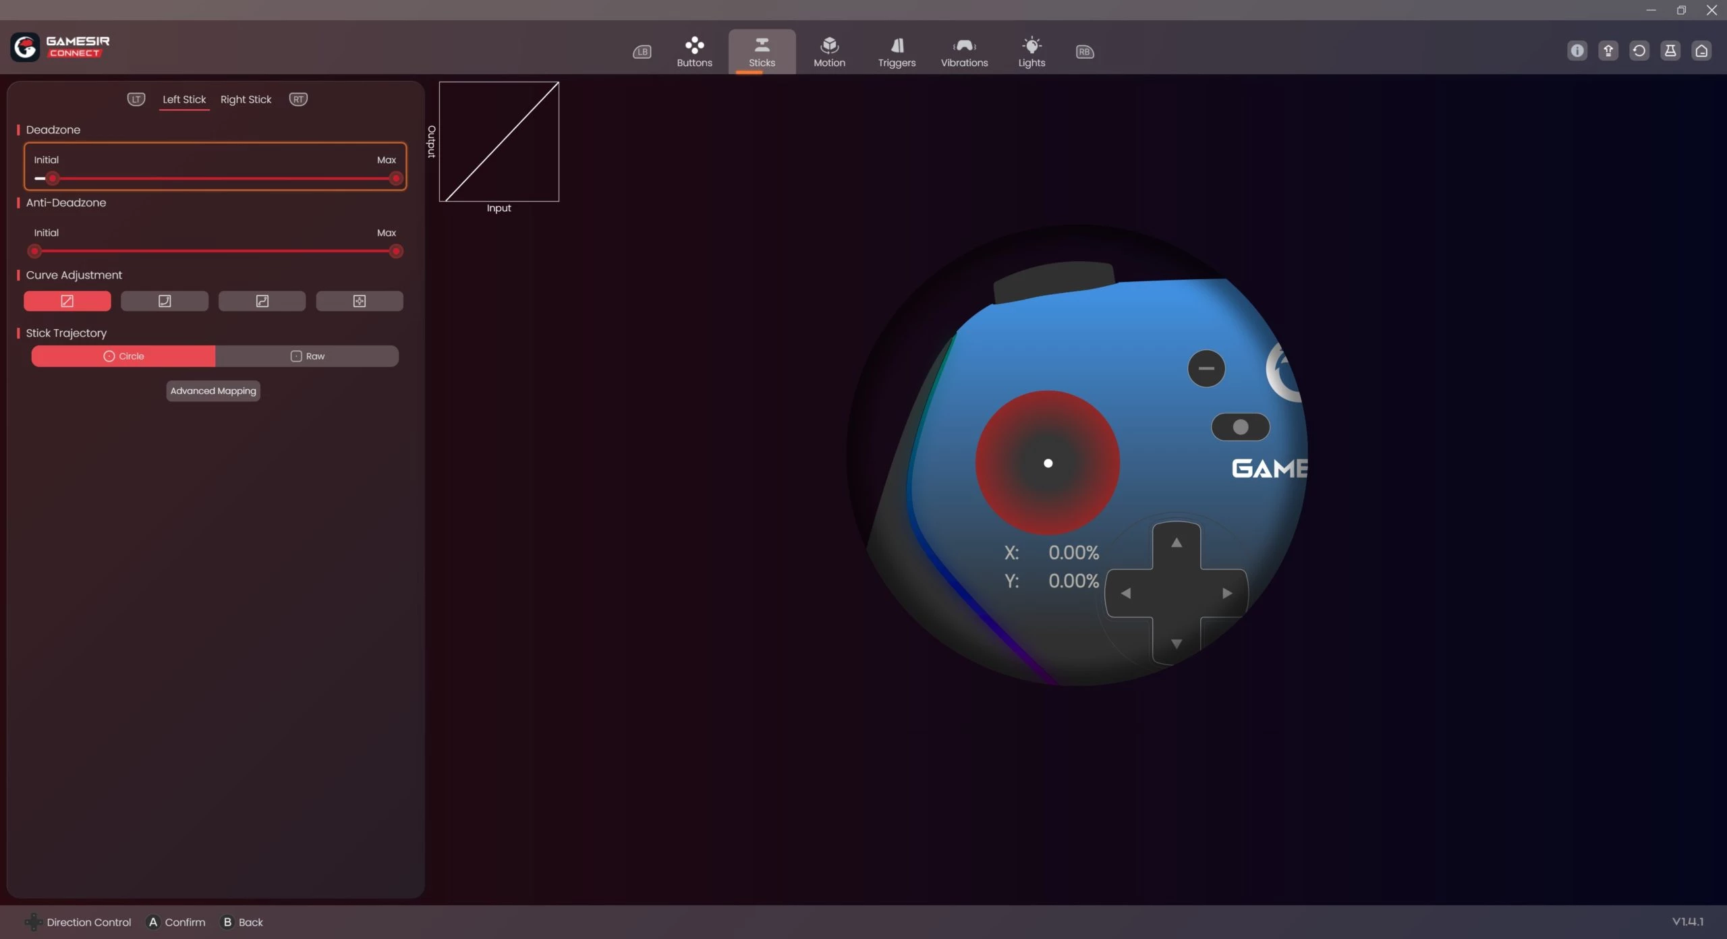
Task: Click the upload profile arrow icon
Action: tap(1608, 51)
